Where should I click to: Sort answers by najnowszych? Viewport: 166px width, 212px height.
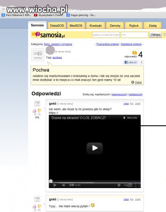pos(119,94)
